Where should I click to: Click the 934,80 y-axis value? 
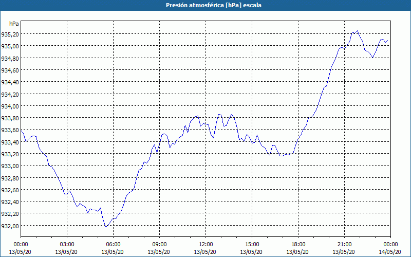tap(10, 58)
